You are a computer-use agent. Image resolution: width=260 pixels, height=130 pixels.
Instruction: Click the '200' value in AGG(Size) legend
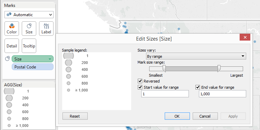tap(25, 98)
